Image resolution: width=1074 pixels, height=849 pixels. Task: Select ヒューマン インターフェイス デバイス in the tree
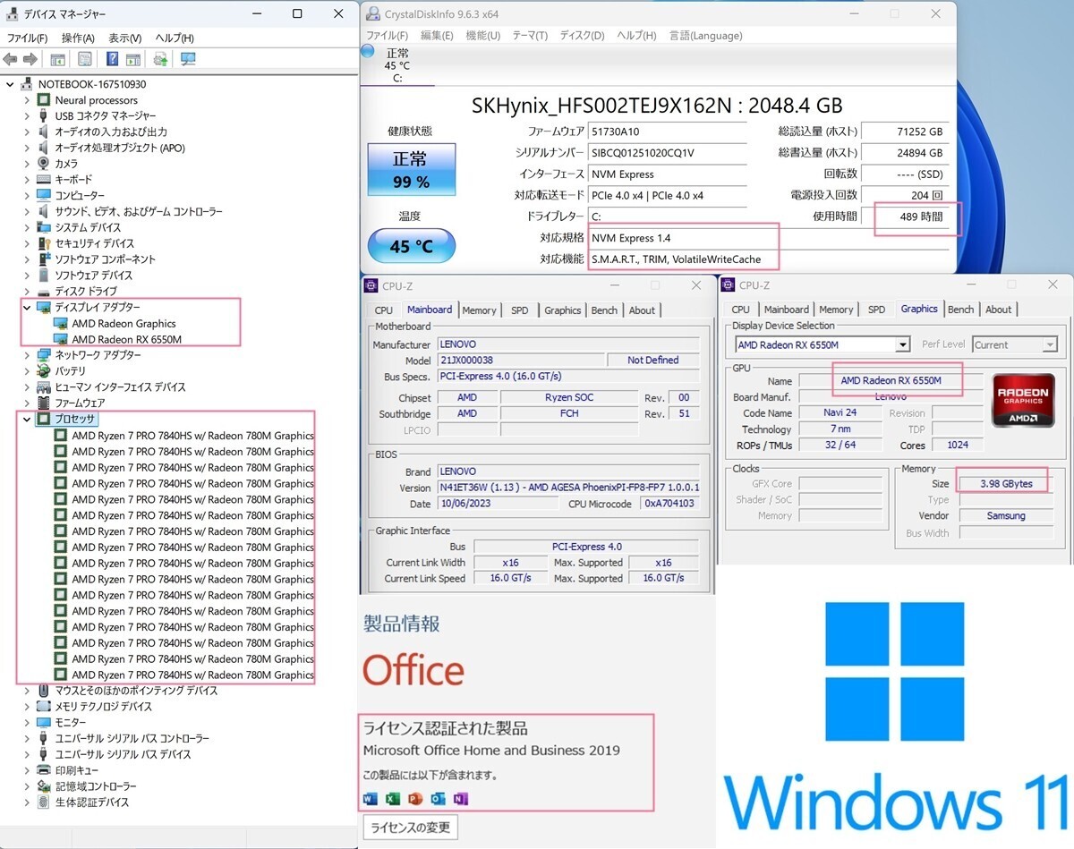pos(120,387)
